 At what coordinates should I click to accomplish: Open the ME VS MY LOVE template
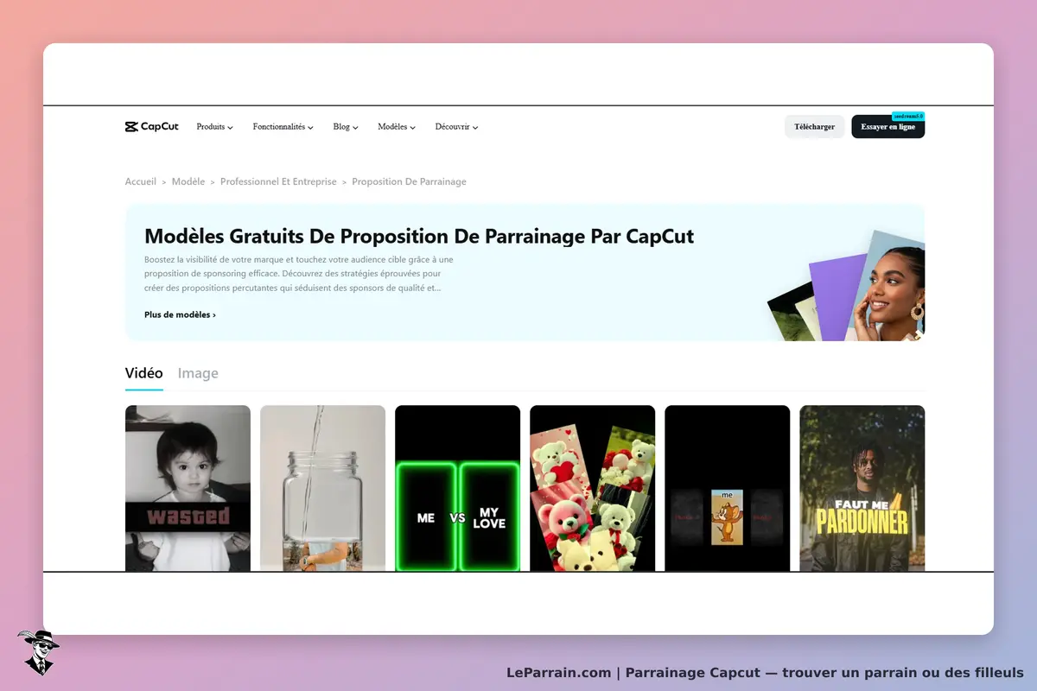[x=457, y=488]
